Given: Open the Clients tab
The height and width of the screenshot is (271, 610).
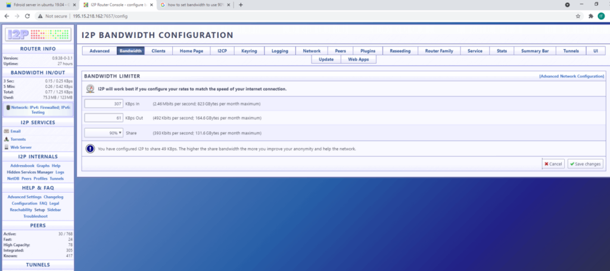Looking at the screenshot, I should [x=158, y=51].
